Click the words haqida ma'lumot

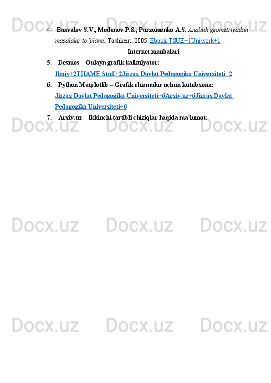(x=183, y=118)
